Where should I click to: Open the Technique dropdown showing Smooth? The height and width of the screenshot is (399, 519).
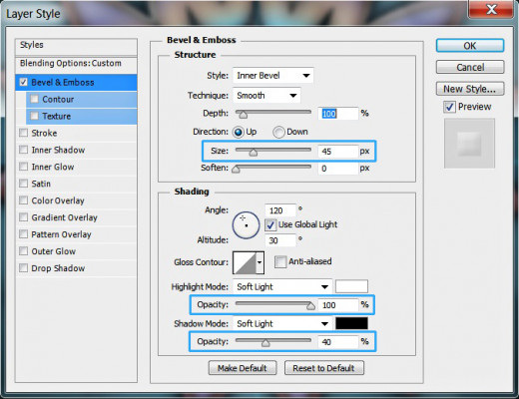pos(266,96)
